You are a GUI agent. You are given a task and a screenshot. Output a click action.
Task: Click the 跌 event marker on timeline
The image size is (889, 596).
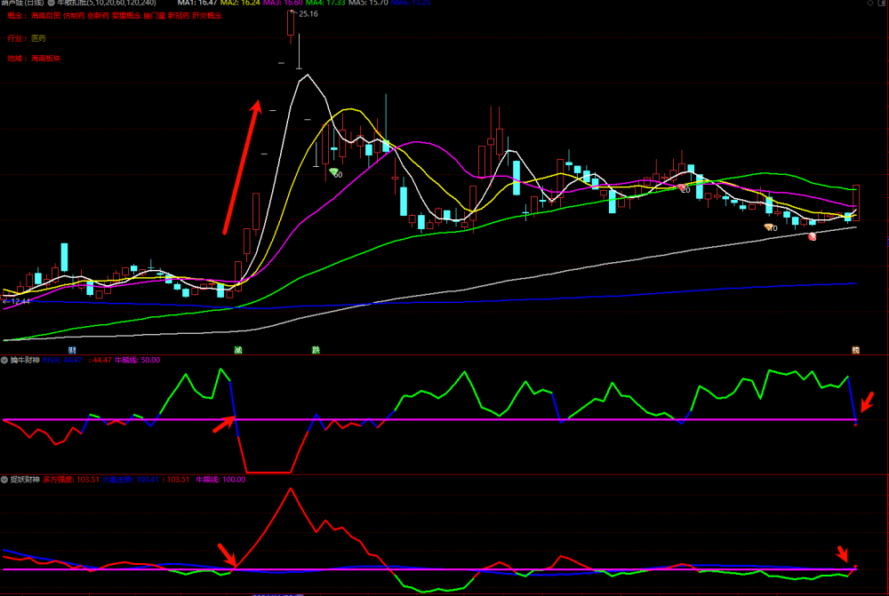(316, 350)
